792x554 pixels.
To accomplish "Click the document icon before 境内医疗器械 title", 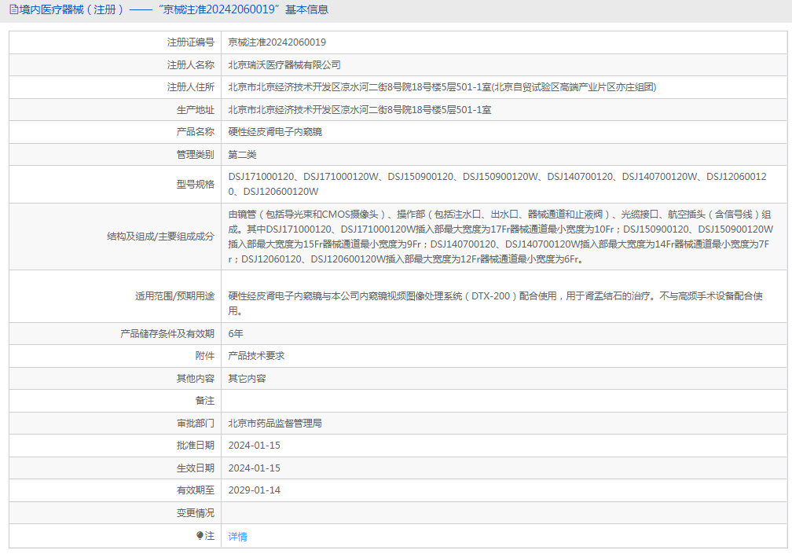I will (13, 9).
